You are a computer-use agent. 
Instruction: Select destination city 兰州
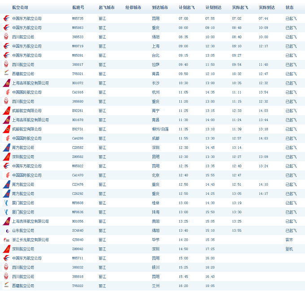(x=156, y=286)
